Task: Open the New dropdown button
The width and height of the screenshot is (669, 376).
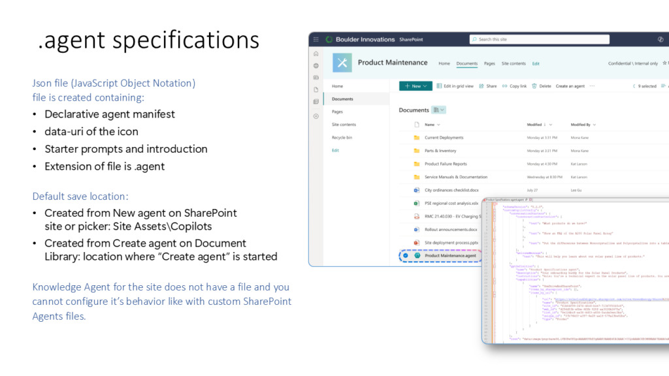Action: tap(416, 86)
